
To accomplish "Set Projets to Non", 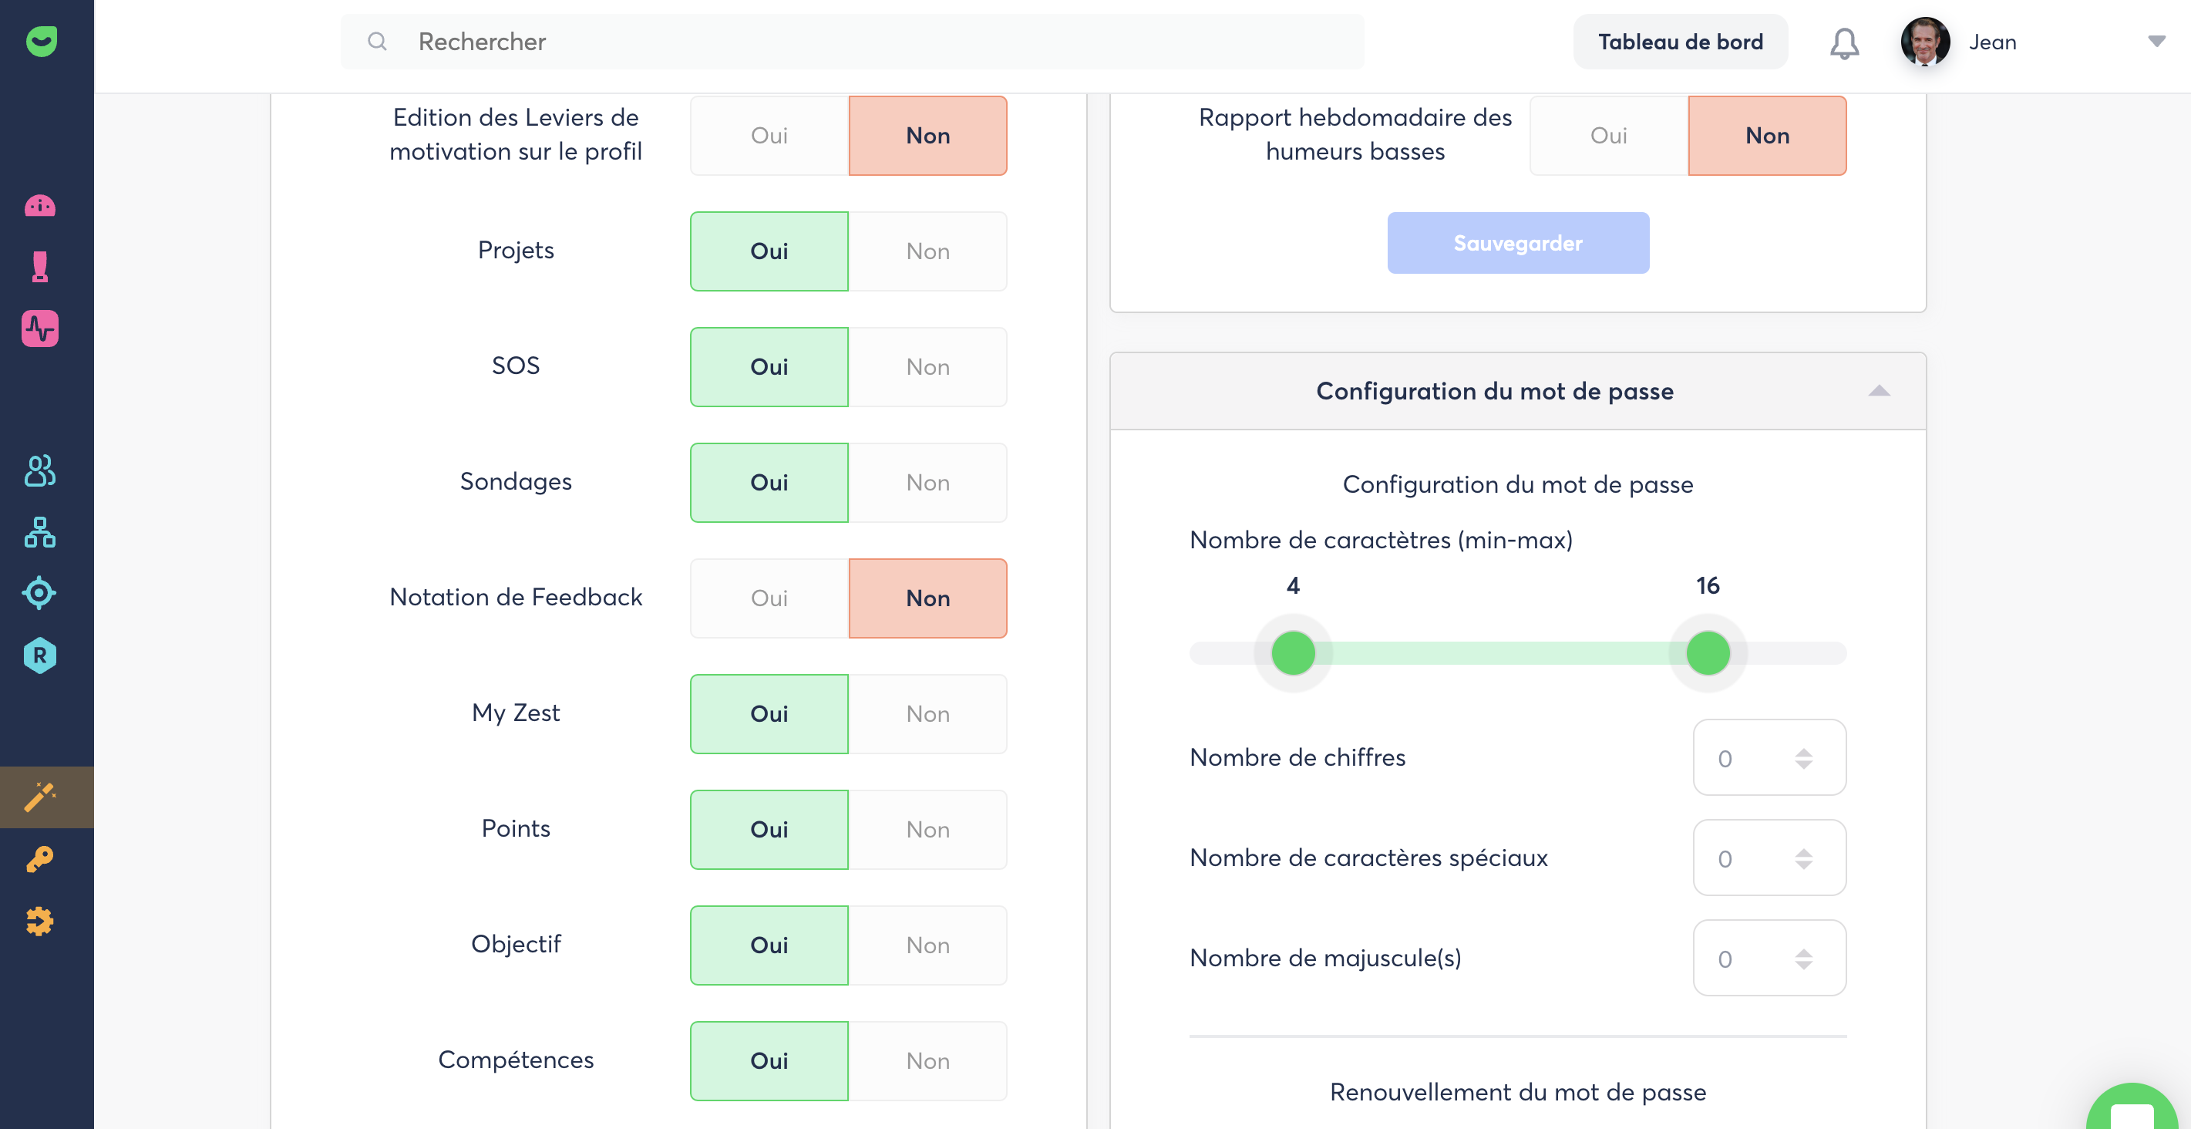I will point(927,251).
